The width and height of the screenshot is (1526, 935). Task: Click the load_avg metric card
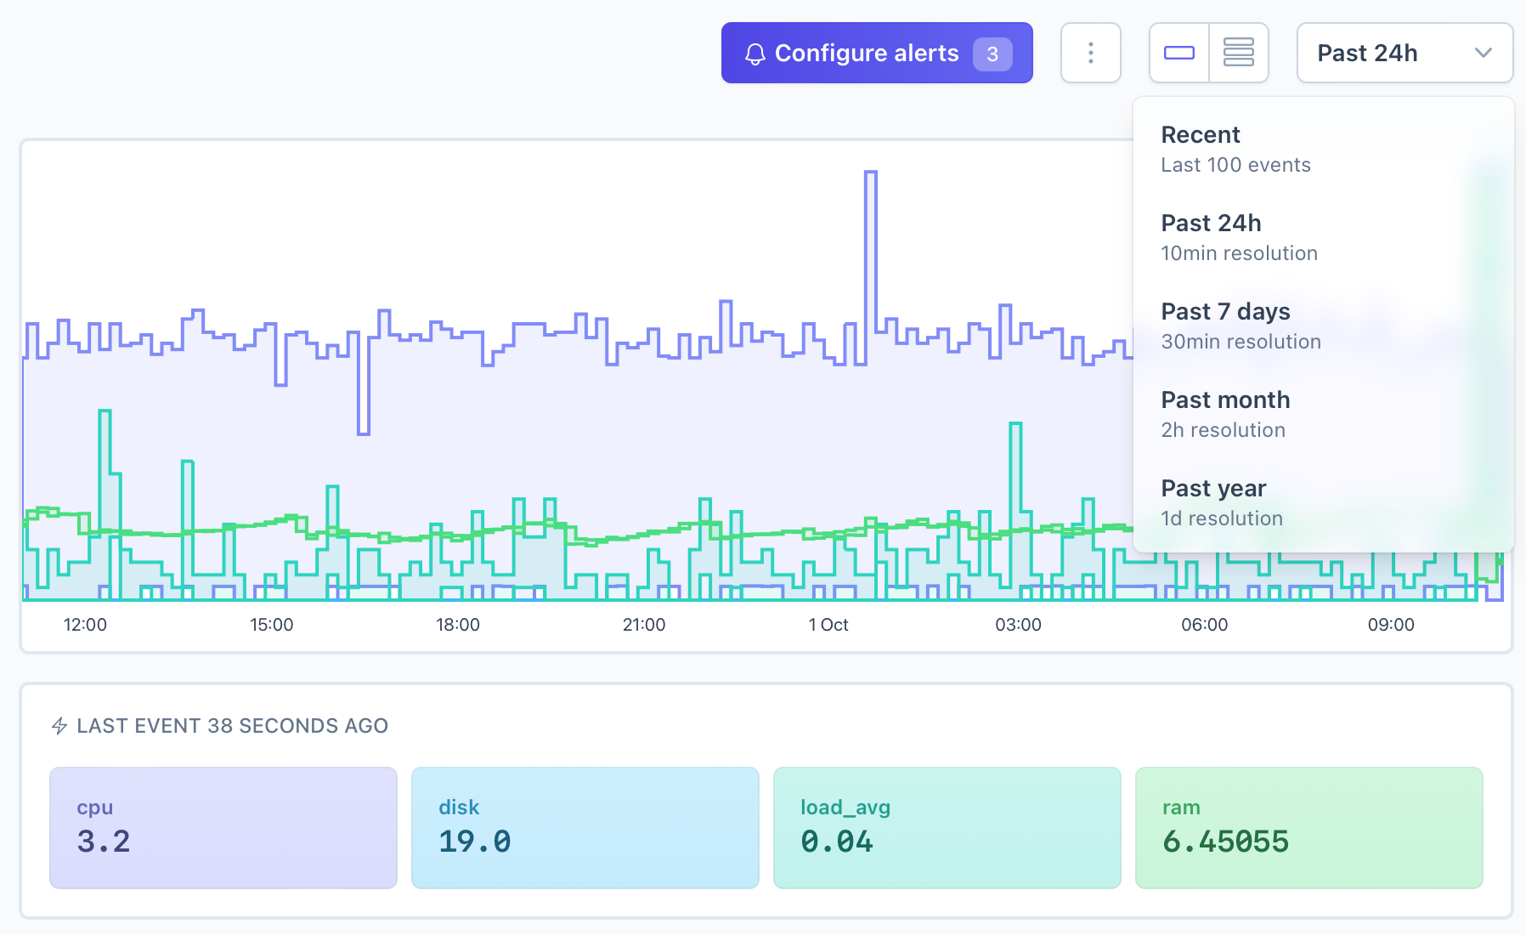947,828
